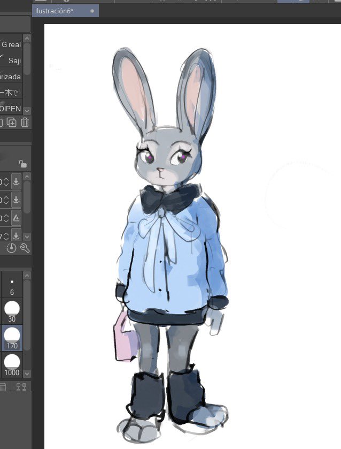Choose the brush size 6 preset
Image resolution: width=341 pixels, height=449 pixels.
coord(12,285)
